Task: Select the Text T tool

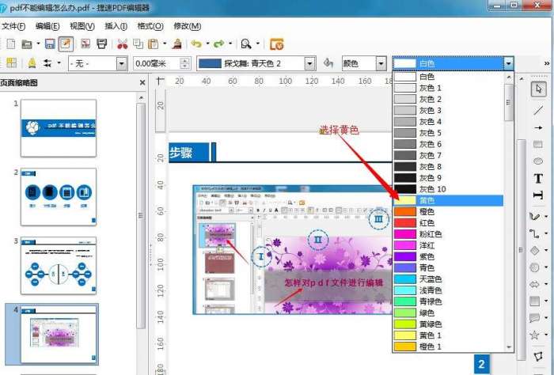Action: (x=538, y=178)
